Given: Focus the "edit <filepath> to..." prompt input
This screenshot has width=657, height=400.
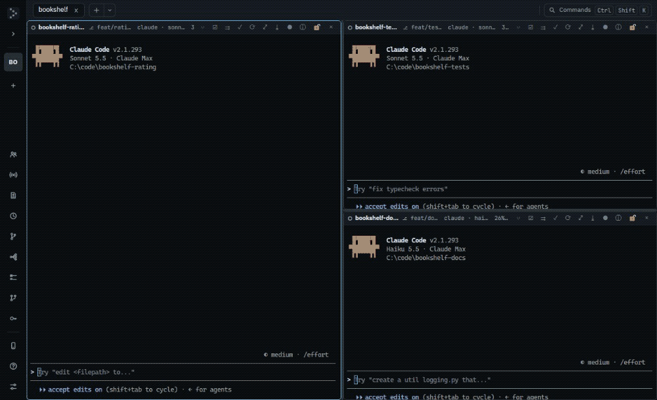Looking at the screenshot, I should click(183, 372).
